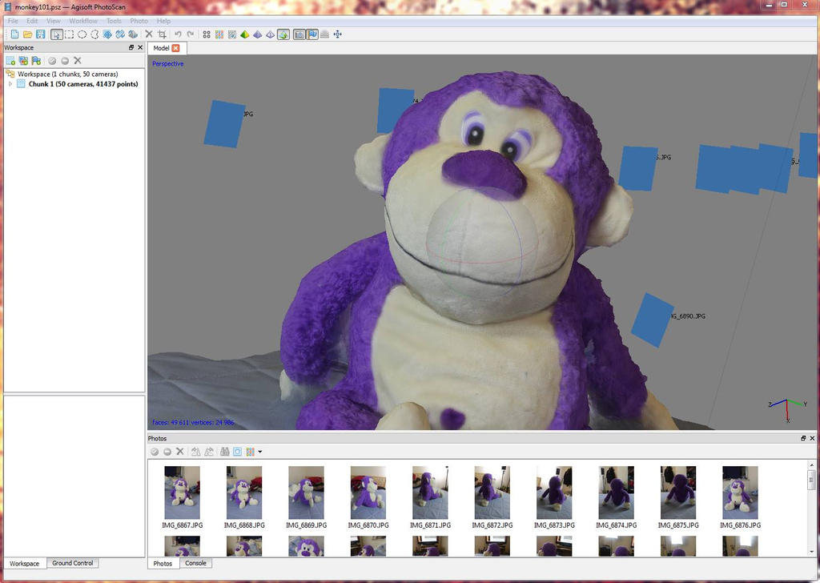This screenshot has width=820, height=583.
Task: Open the Workflow menu
Action: [x=82, y=21]
